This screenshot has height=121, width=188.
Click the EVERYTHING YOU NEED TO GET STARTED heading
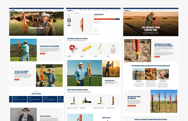click(x=78, y=38)
